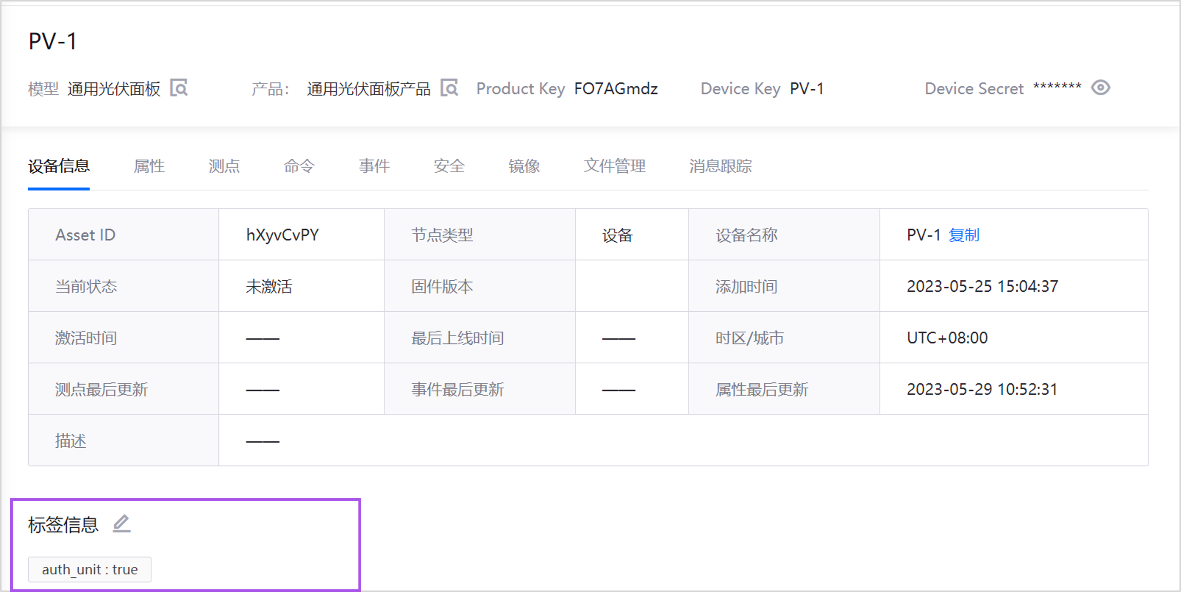Click the PV-1 page title
The width and height of the screenshot is (1181, 592).
point(53,41)
